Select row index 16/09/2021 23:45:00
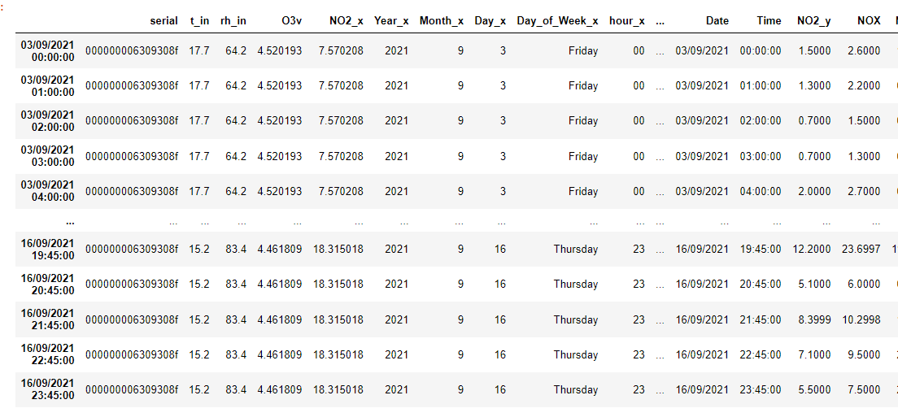 click(x=47, y=389)
